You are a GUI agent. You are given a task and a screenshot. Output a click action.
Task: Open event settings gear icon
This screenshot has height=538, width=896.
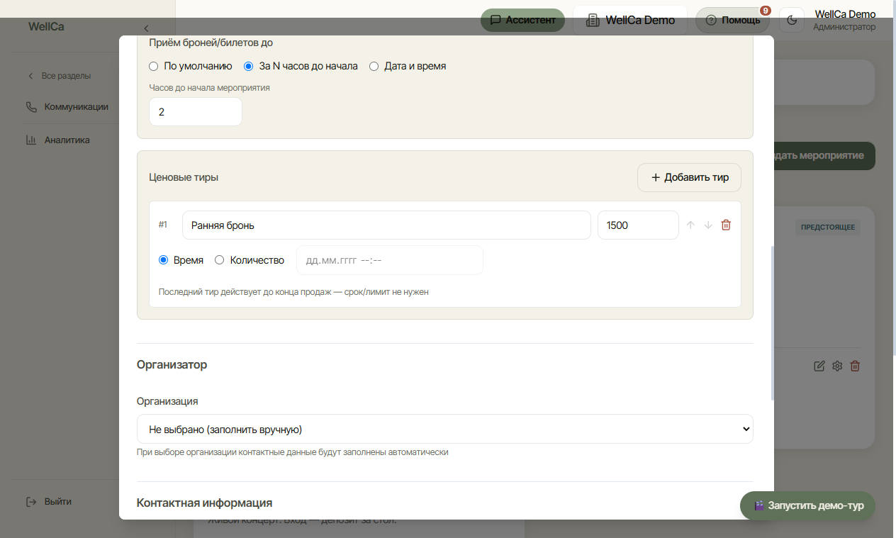[837, 366]
